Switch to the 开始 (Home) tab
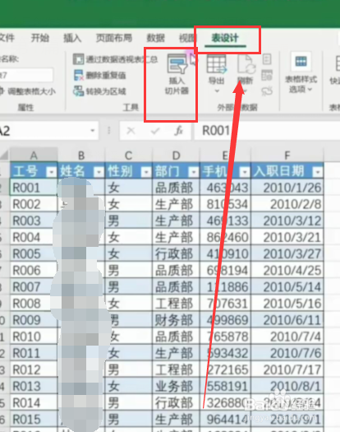340x432 pixels. click(x=40, y=38)
